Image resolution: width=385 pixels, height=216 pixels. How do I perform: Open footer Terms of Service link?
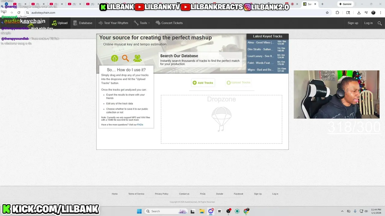[x=136, y=194]
